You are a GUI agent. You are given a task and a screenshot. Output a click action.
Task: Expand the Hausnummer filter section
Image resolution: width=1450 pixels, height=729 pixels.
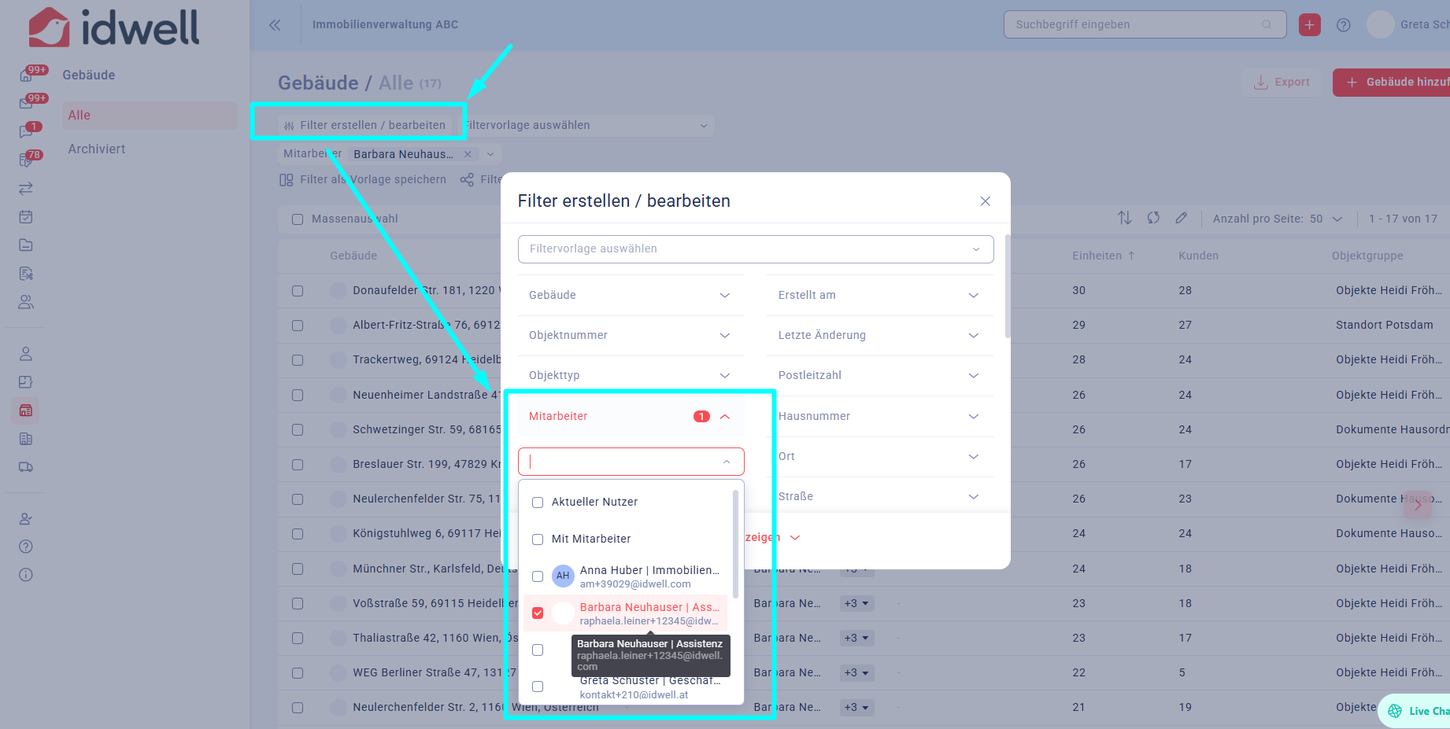[879, 416]
